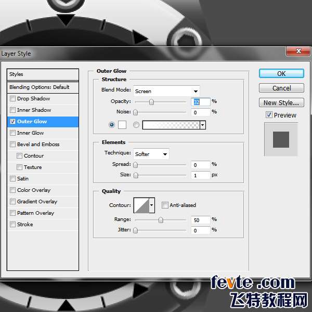The image size is (312, 312).
Task: Click the white glow color swatch
Action: [122, 125]
